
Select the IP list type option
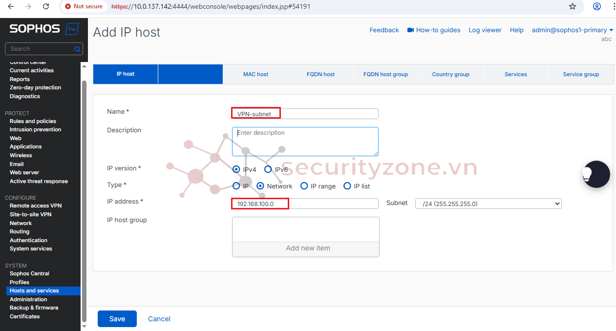347,186
